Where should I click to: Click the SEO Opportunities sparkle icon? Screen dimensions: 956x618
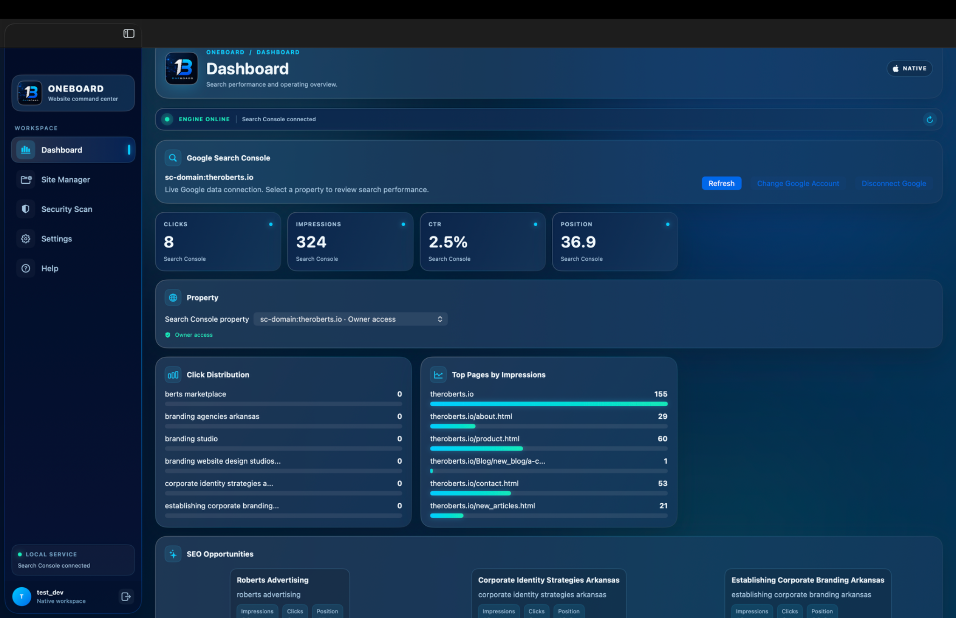tap(173, 554)
